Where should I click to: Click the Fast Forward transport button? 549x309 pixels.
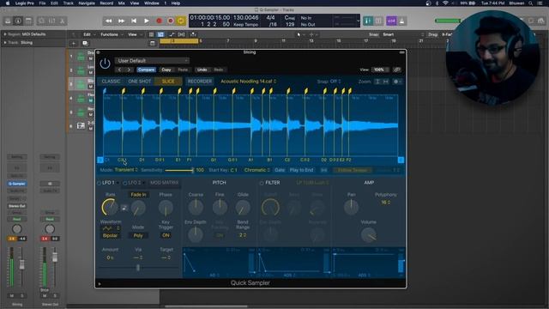121,21
